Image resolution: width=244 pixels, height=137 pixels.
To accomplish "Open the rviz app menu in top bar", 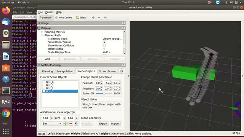I will click(23, 2).
